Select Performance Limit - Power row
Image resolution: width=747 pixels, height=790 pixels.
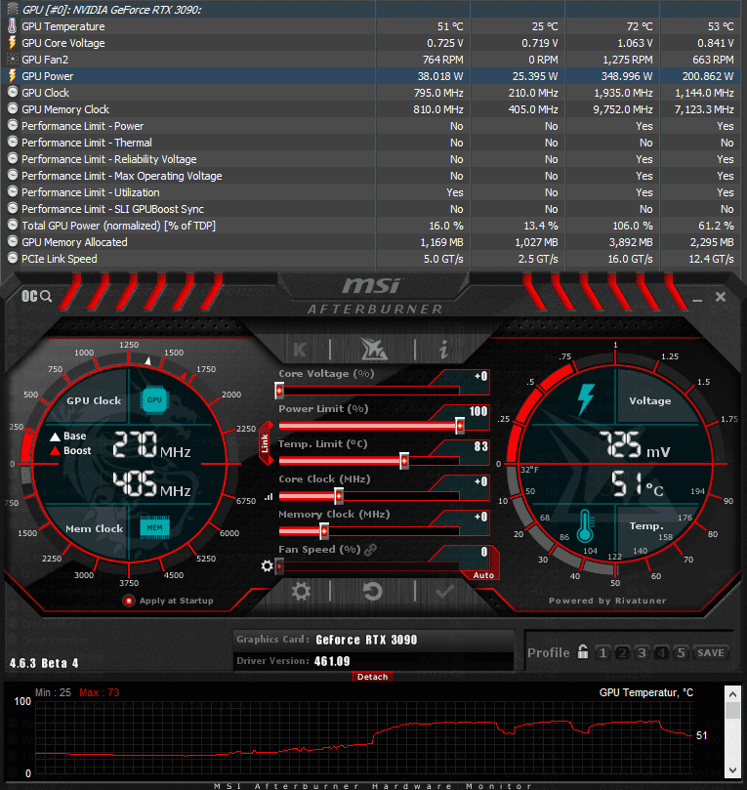373,126
